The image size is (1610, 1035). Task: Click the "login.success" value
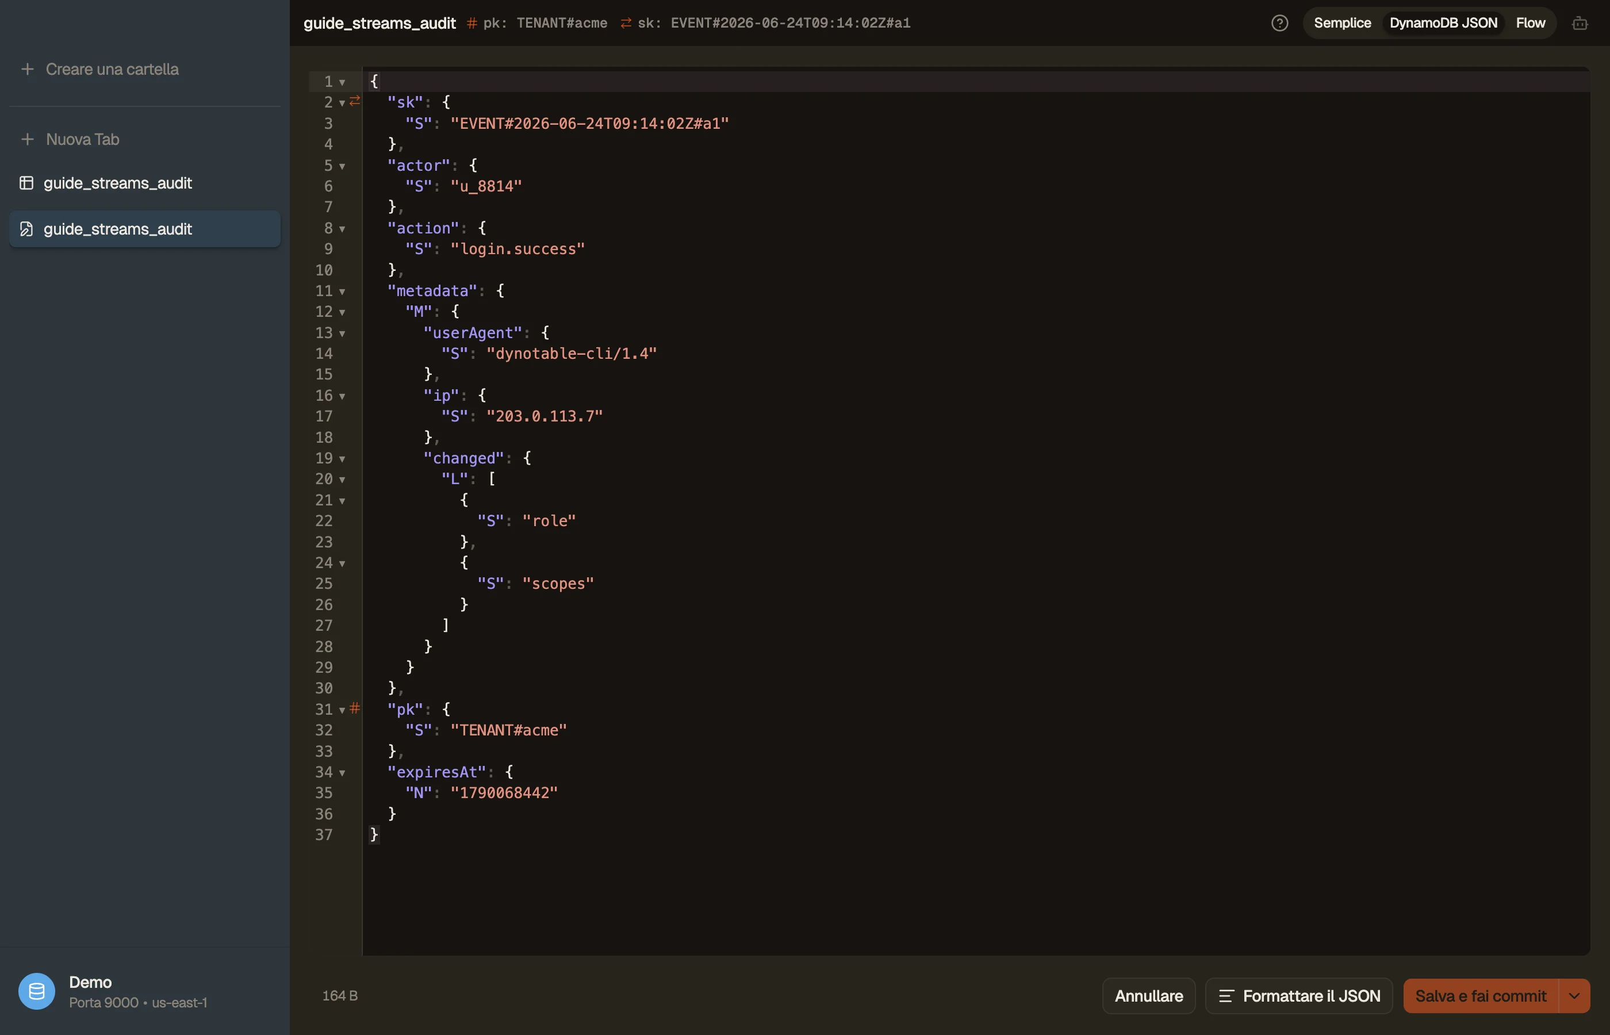click(x=517, y=250)
